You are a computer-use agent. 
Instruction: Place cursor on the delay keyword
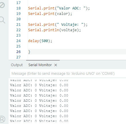[34, 41]
